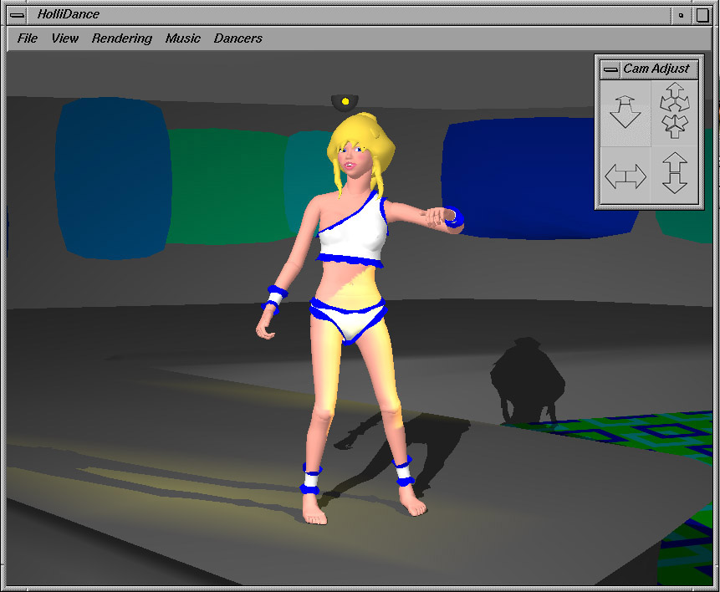Click the HolliDance minimize dot button
The width and height of the screenshot is (720, 592).
click(x=681, y=15)
